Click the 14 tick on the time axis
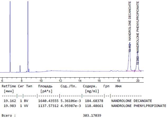This screenshot has width=168, height=119. click(80, 81)
